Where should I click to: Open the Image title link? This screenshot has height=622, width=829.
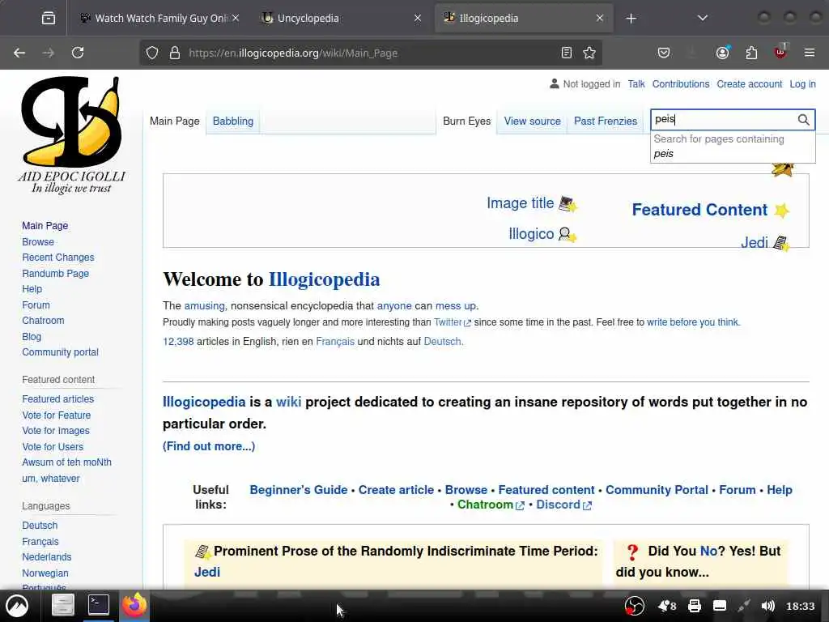(x=521, y=203)
